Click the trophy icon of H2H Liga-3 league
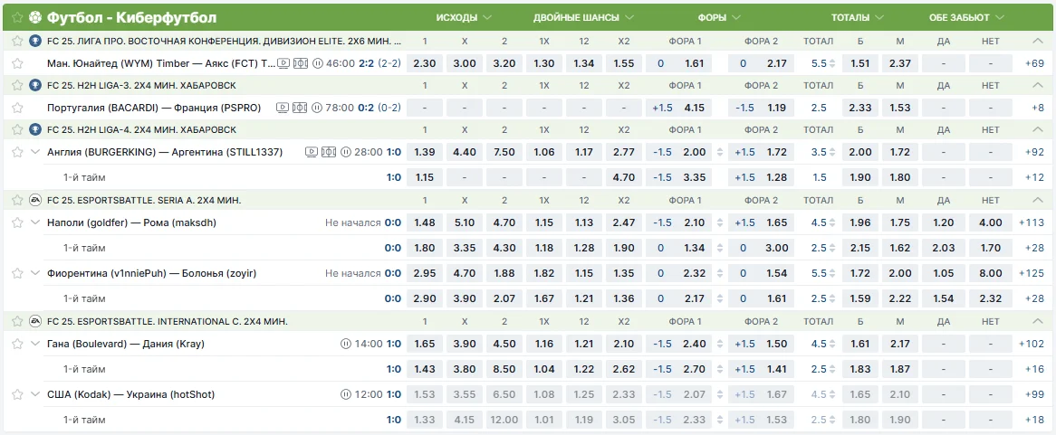 point(34,85)
